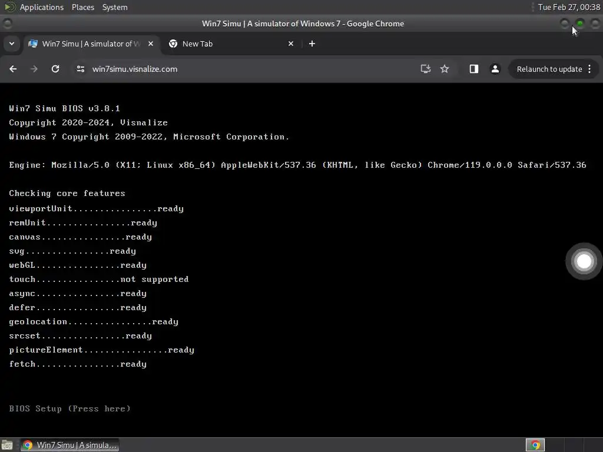Open the Chrome profile avatar icon
The width and height of the screenshot is (603, 452).
click(495, 69)
